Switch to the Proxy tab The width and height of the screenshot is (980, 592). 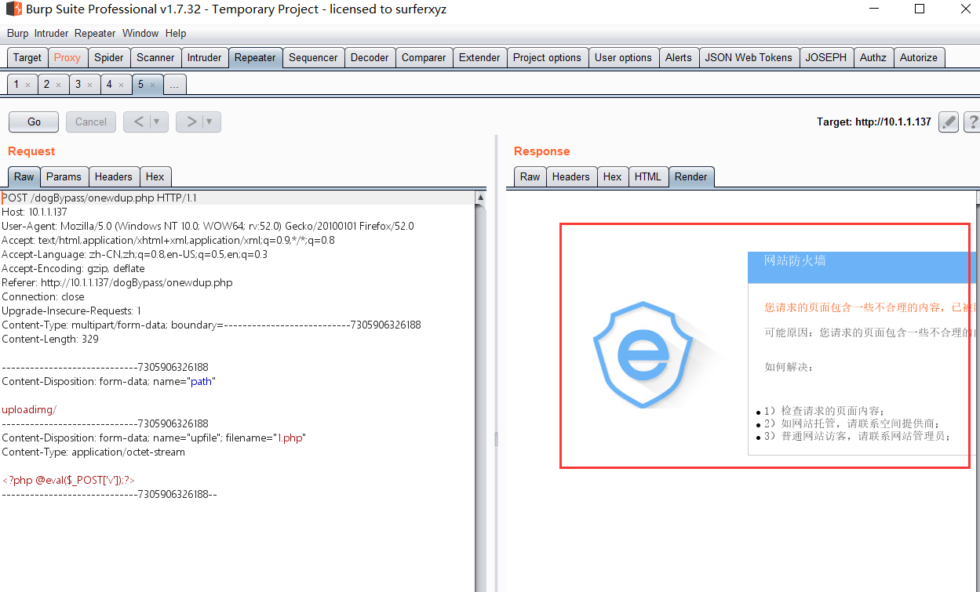[67, 57]
